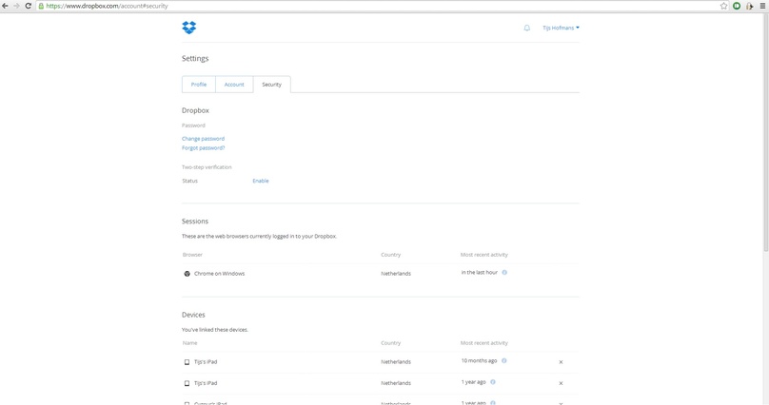Click info icon next to '10 months ago'

(x=503, y=360)
